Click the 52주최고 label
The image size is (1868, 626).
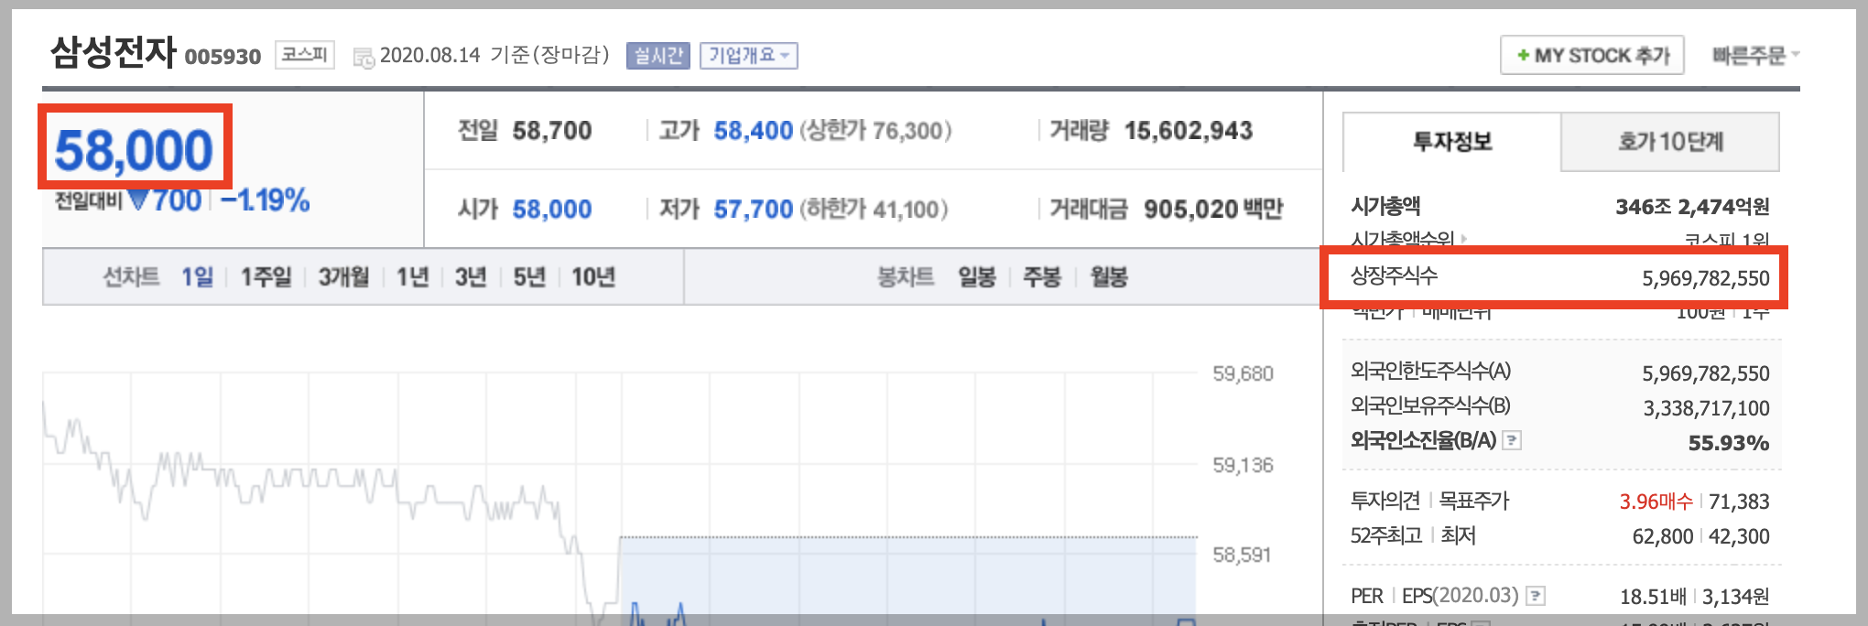[x=1386, y=535]
